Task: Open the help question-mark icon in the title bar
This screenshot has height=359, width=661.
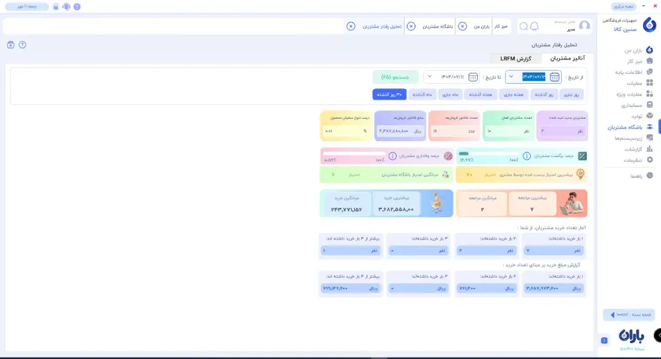Action: click(77, 7)
